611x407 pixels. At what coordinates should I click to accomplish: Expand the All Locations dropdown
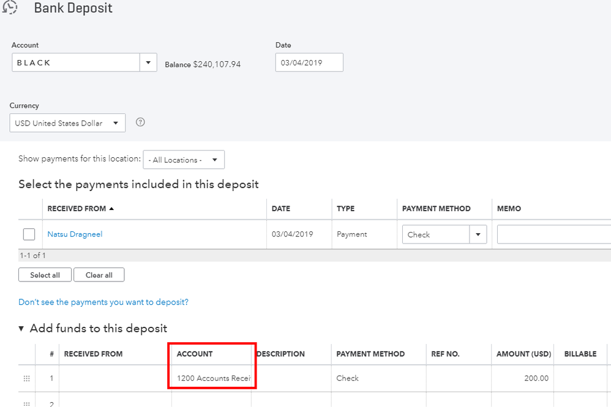coord(184,160)
